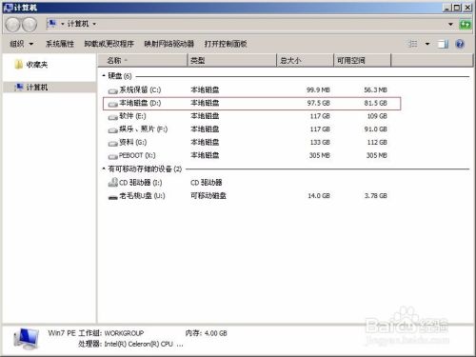The width and height of the screenshot is (476, 357).
Task: Click the CD 驱动器 (I:) name text
Action: tap(140, 183)
